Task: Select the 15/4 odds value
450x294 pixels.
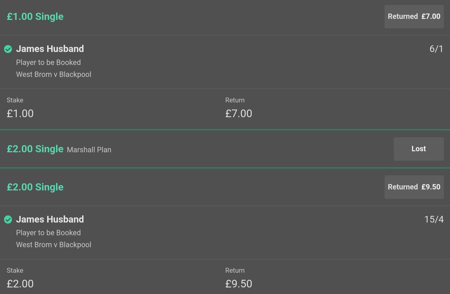Action: [434, 220]
